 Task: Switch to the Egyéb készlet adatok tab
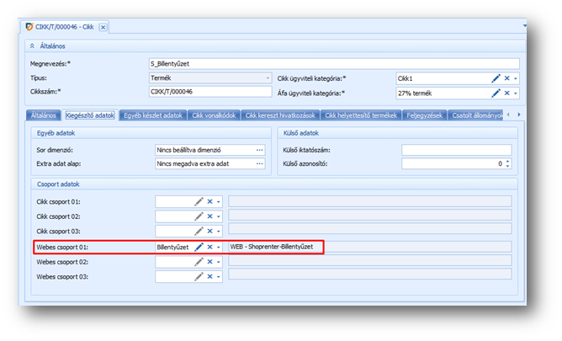tap(151, 115)
